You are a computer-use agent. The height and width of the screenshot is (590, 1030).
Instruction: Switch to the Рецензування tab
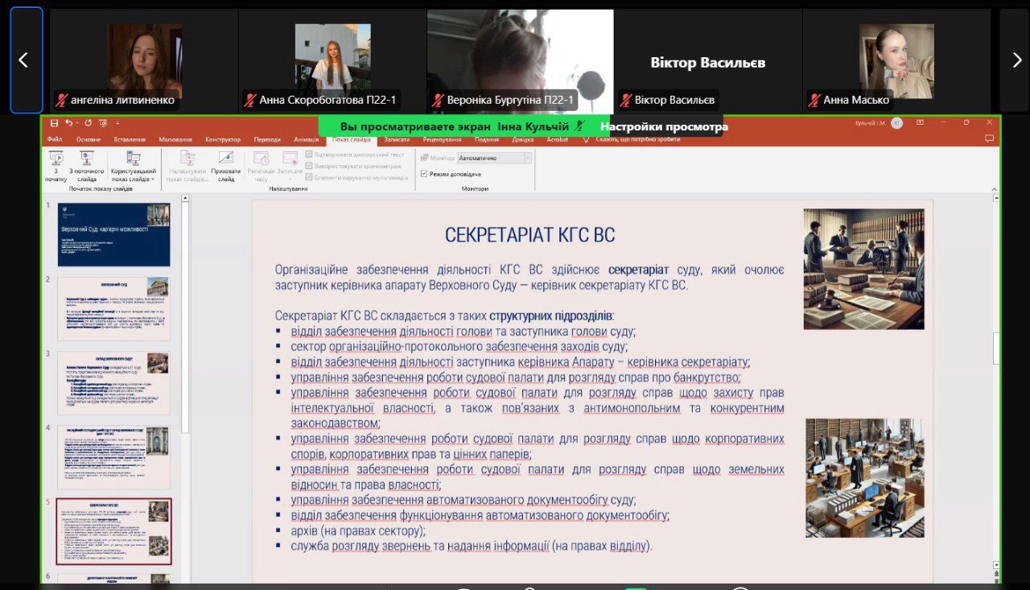point(442,139)
